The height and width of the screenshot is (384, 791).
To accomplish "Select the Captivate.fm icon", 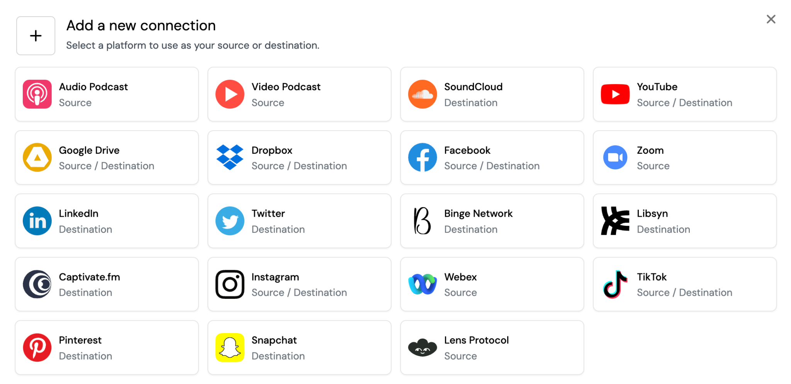I will (x=37, y=284).
